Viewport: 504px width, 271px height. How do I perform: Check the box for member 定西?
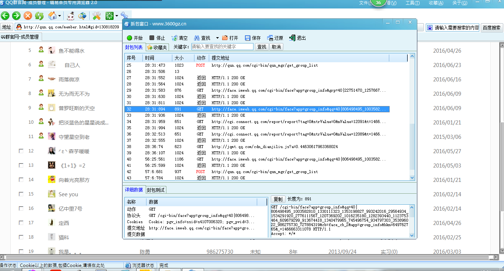click(x=21, y=223)
